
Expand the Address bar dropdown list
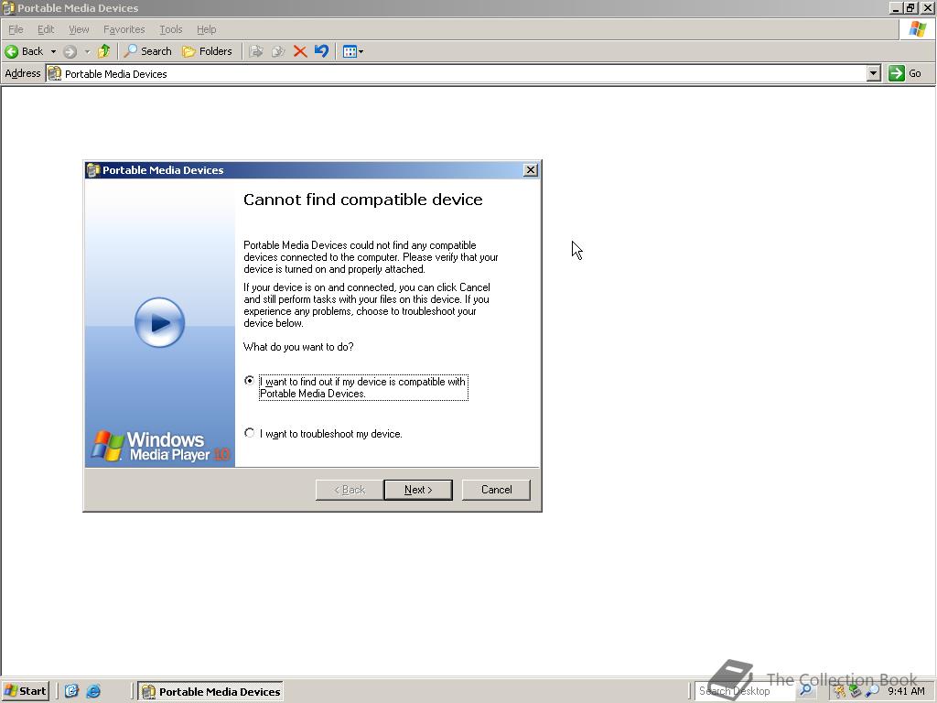tap(874, 73)
